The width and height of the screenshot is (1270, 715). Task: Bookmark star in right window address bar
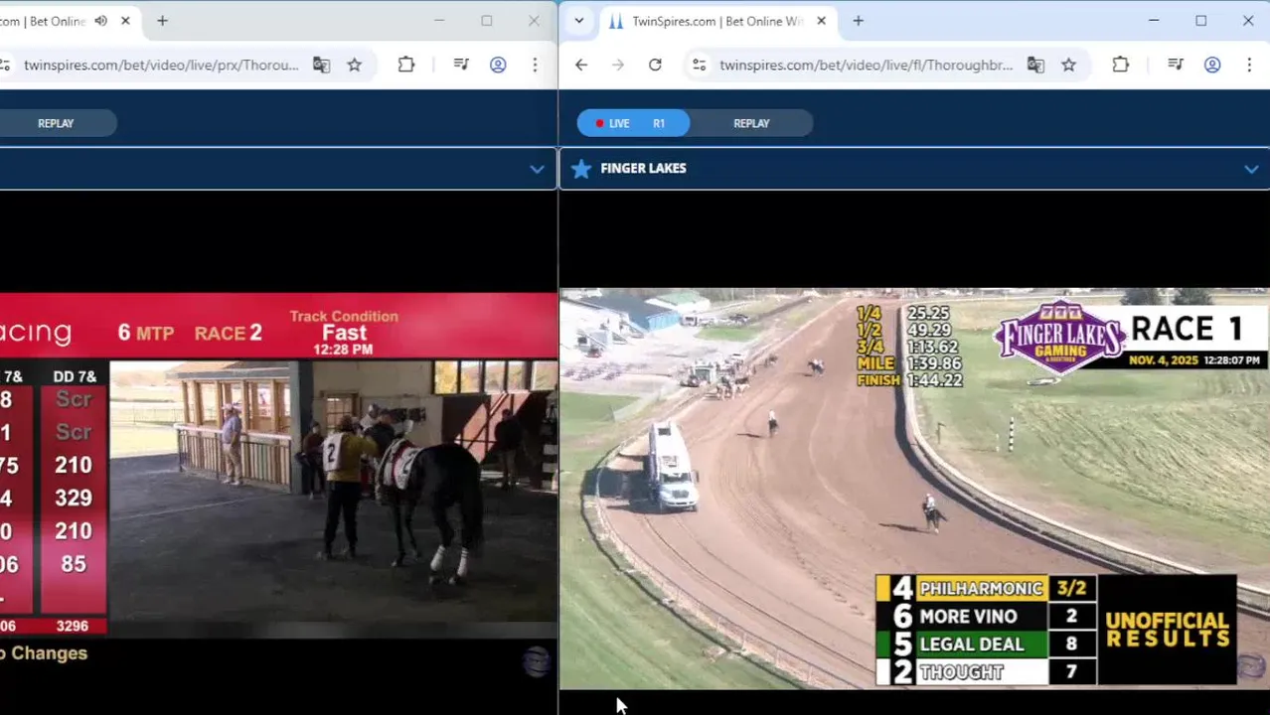[1069, 65]
